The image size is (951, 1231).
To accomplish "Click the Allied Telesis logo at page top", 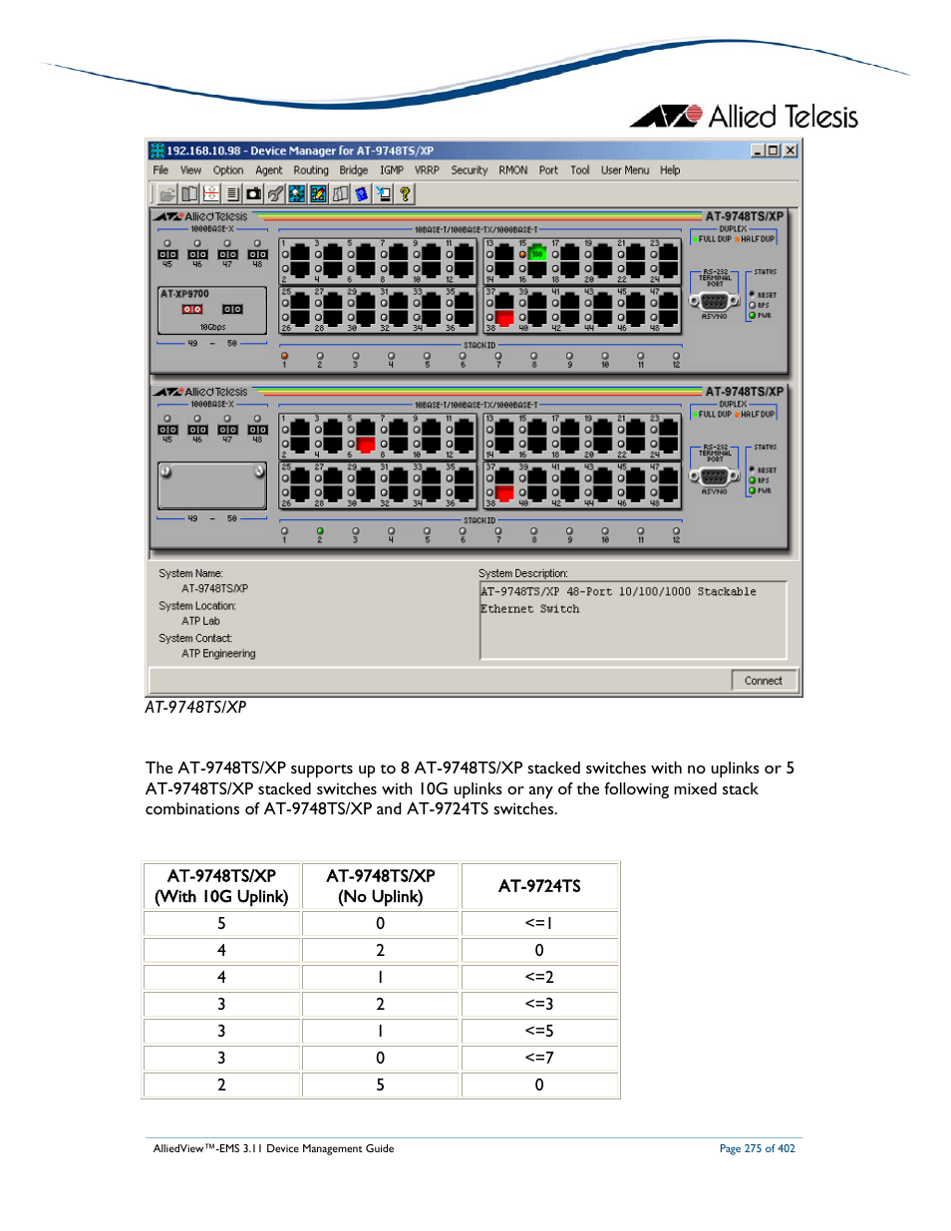I will (744, 117).
